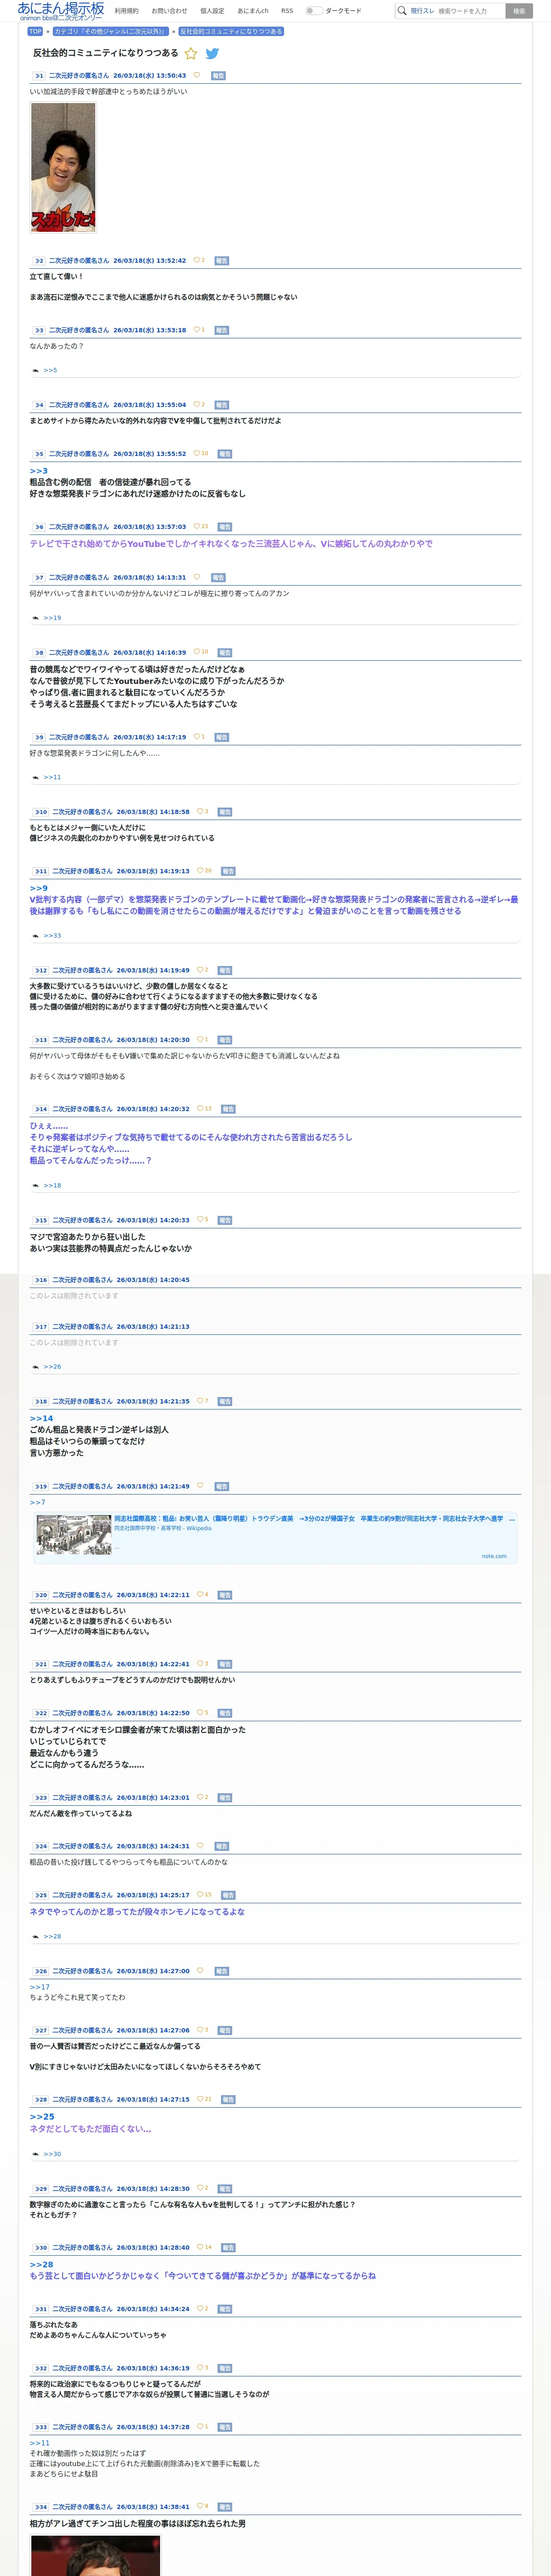Viewport: 551px width, 2576px height.
Task: Report post 1 using 報告 button
Action: coord(218,76)
